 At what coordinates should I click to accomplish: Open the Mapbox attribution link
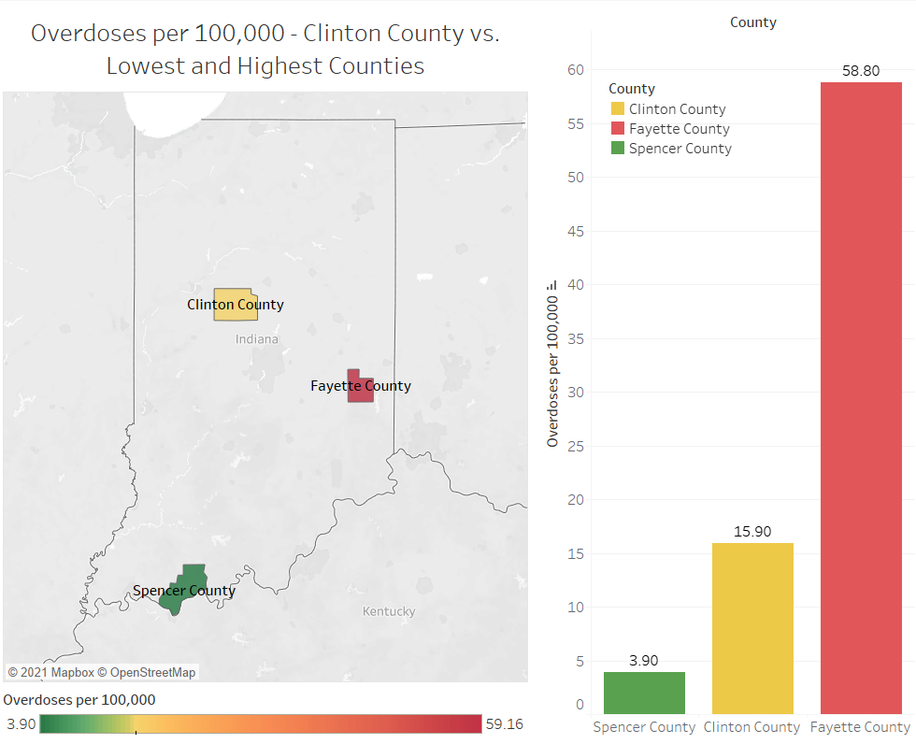[65, 672]
